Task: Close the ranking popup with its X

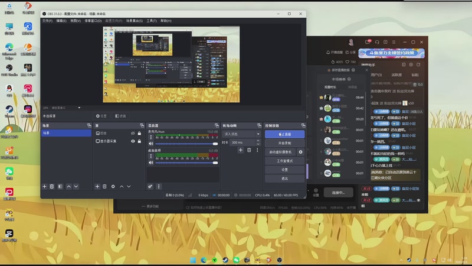Action: pyautogui.click(x=366, y=70)
